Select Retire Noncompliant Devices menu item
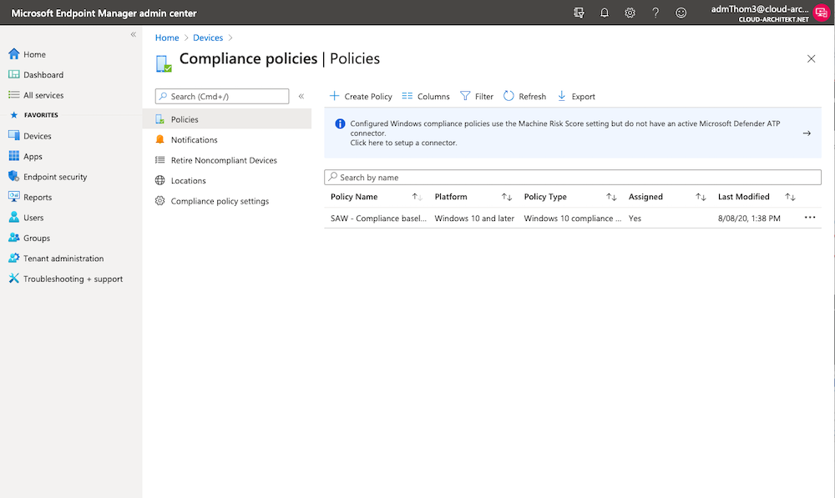The width and height of the screenshot is (835, 498). pyautogui.click(x=227, y=160)
